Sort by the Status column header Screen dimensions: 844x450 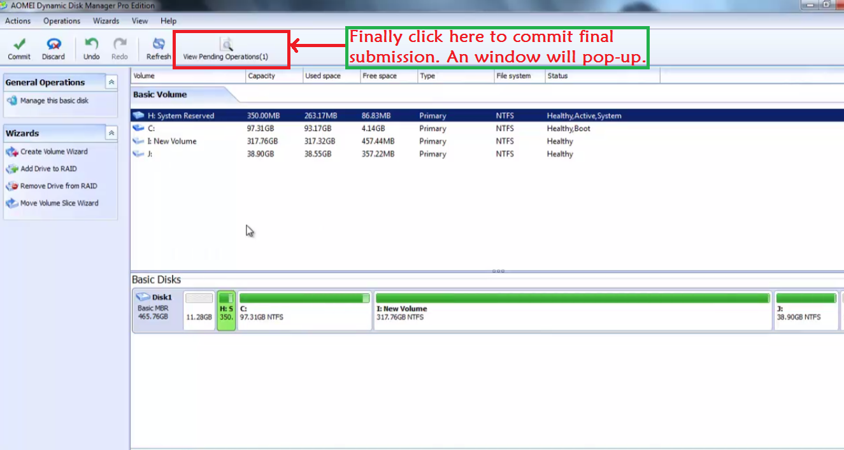click(x=602, y=76)
